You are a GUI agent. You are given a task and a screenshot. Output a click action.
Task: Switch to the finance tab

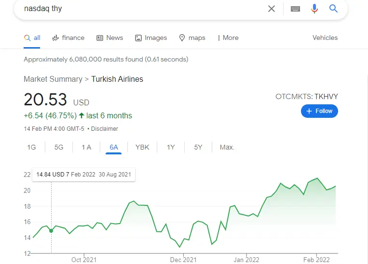68,38
